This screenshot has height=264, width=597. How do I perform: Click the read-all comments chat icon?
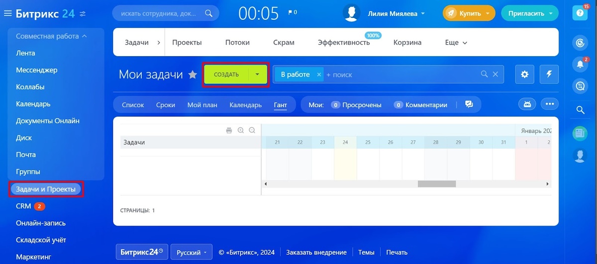coord(469,104)
